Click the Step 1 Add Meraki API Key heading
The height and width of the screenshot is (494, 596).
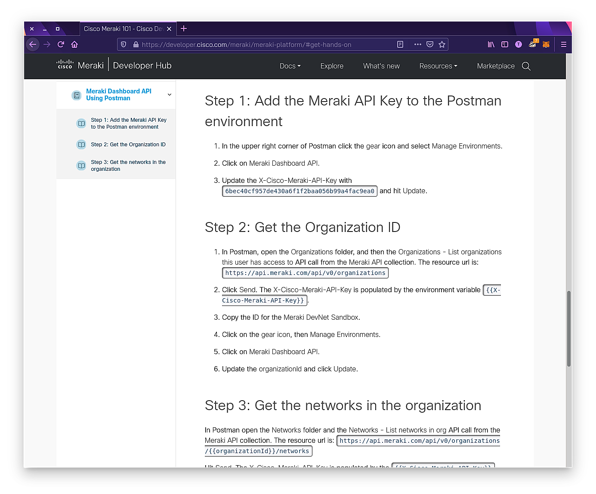point(353,111)
